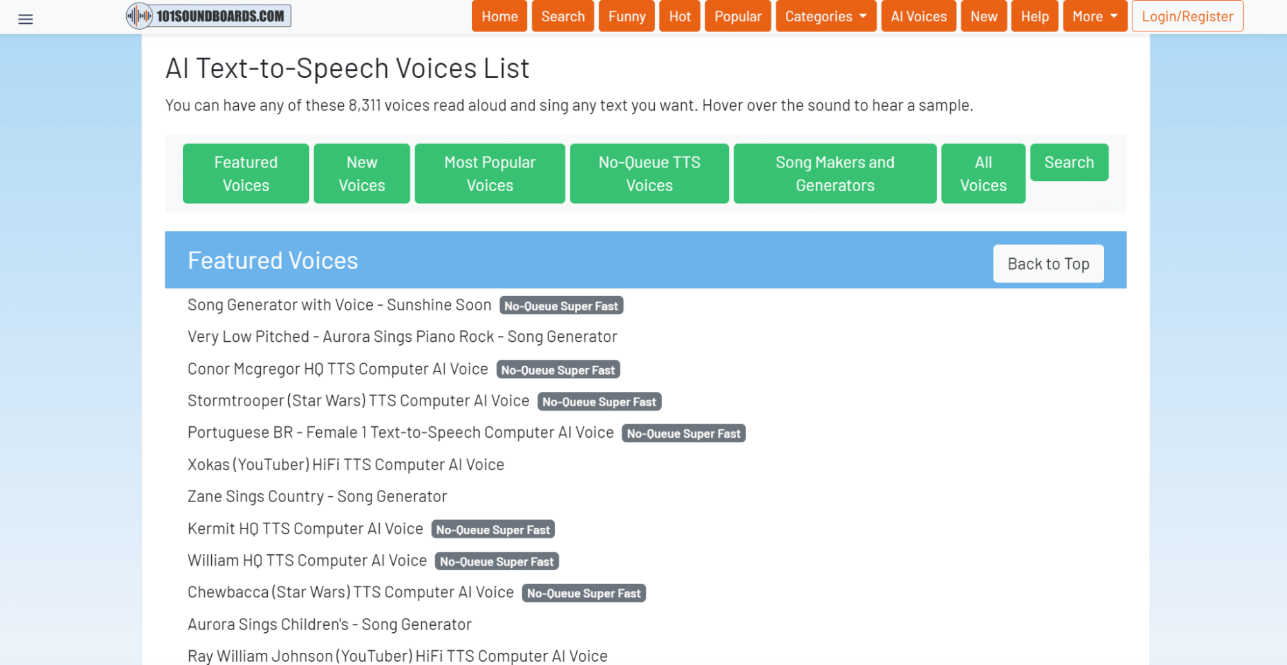Open Zane Sings Country song generator
Screen dimensions: 1287x665
317,497
